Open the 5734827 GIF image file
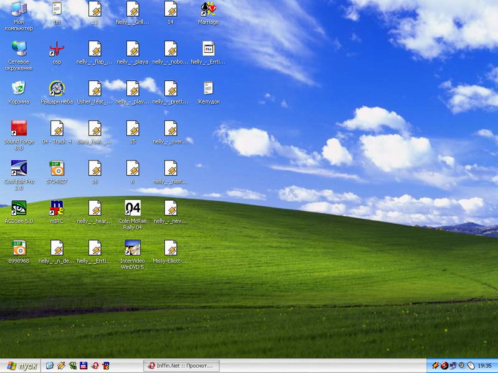This screenshot has width=498, height=373. coord(57,168)
